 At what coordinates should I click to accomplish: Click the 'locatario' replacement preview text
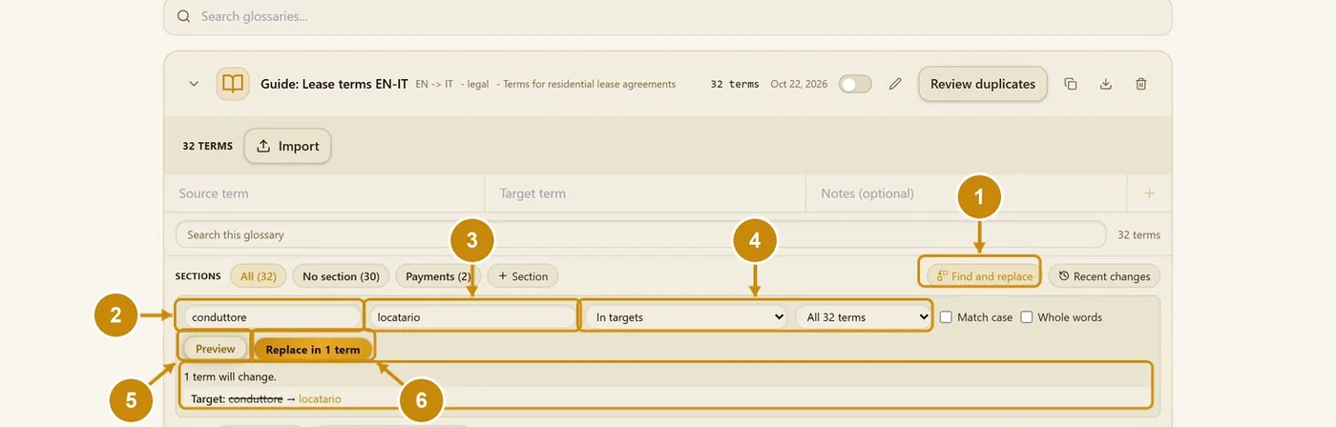pos(320,399)
